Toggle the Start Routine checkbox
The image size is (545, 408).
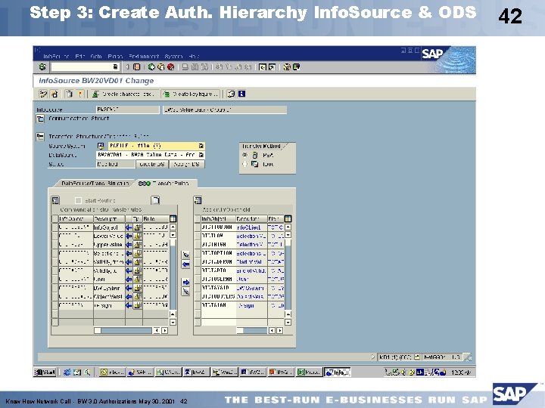pos(78,200)
